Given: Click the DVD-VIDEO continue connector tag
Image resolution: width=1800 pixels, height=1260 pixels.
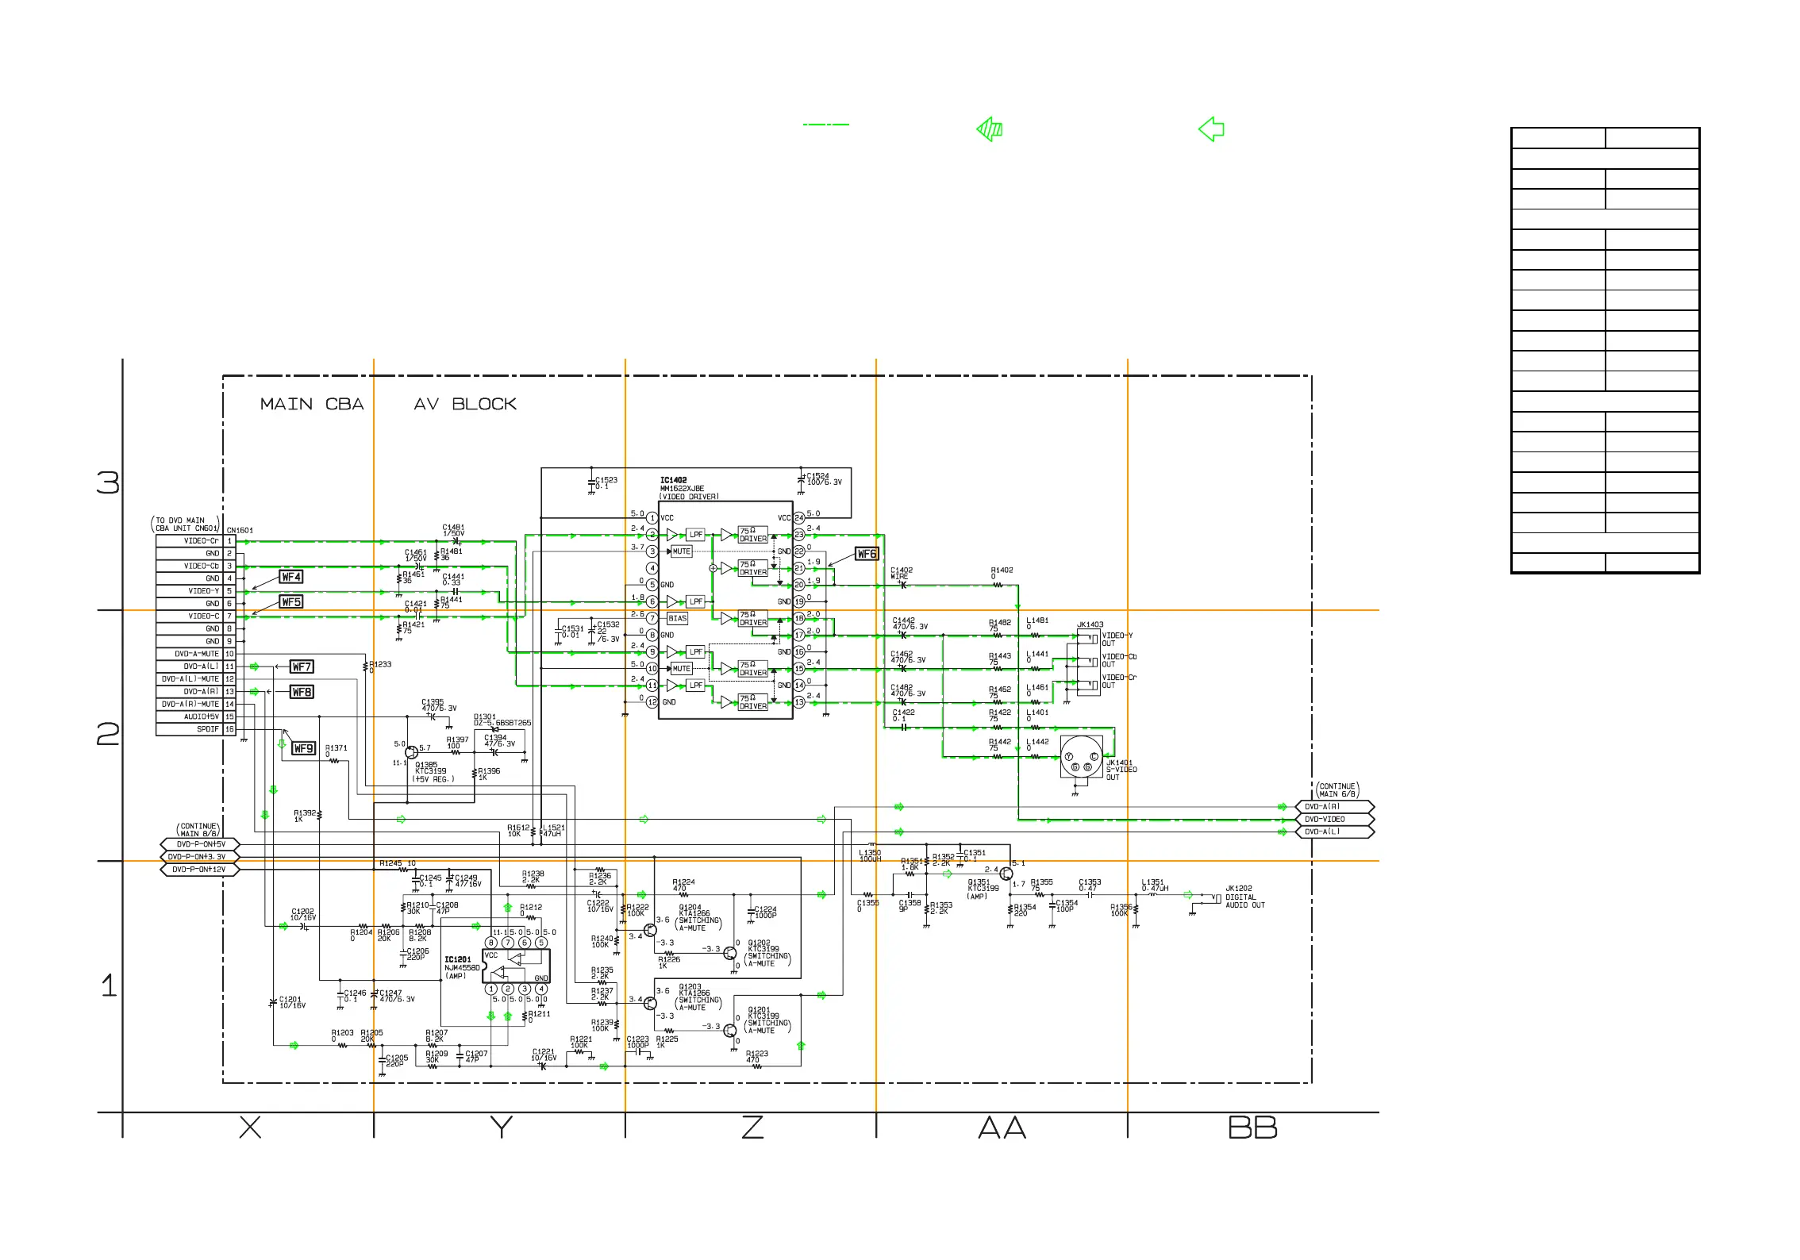Looking at the screenshot, I should (1334, 819).
